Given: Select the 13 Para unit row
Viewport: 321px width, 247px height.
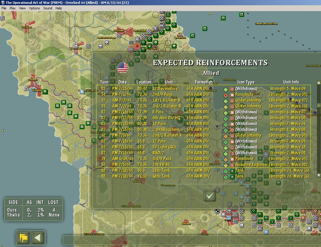Looking at the screenshot, I should 203,124.
